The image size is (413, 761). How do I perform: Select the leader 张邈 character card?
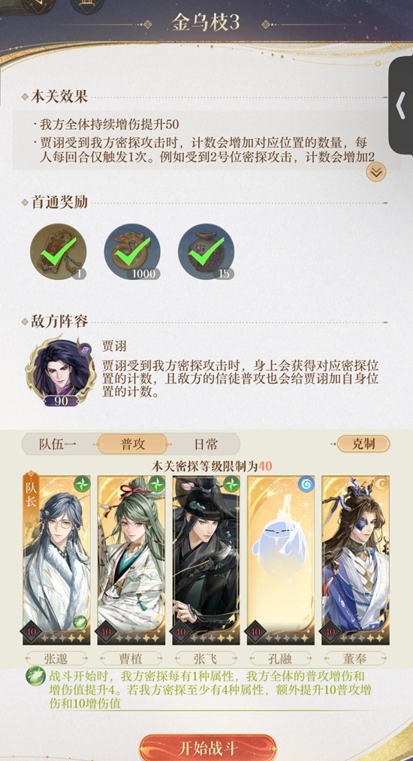click(56, 560)
